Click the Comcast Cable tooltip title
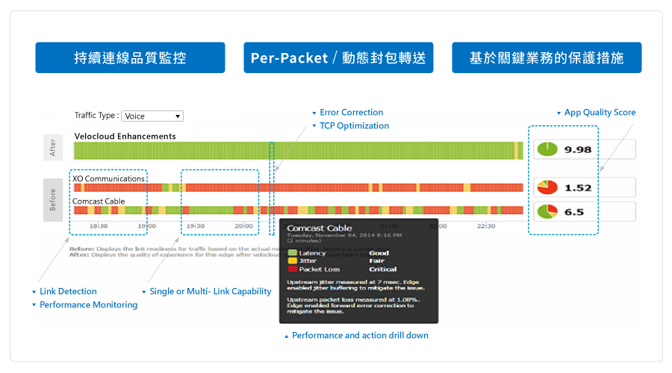Viewport: 672px width, 373px height. (320, 228)
